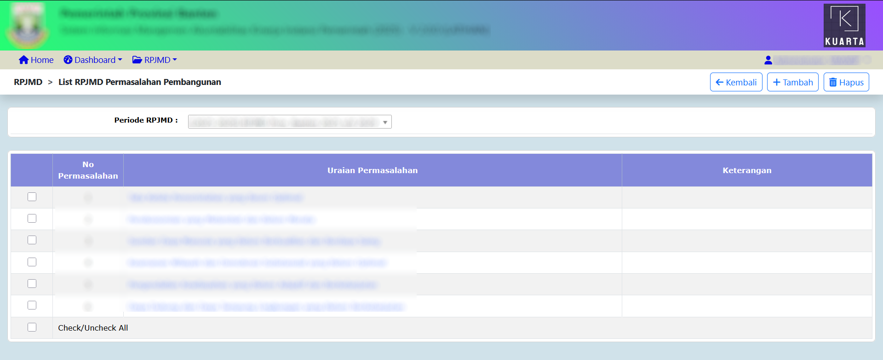Click the regional government emblem logo
This screenshot has width=883, height=360.
27,25
